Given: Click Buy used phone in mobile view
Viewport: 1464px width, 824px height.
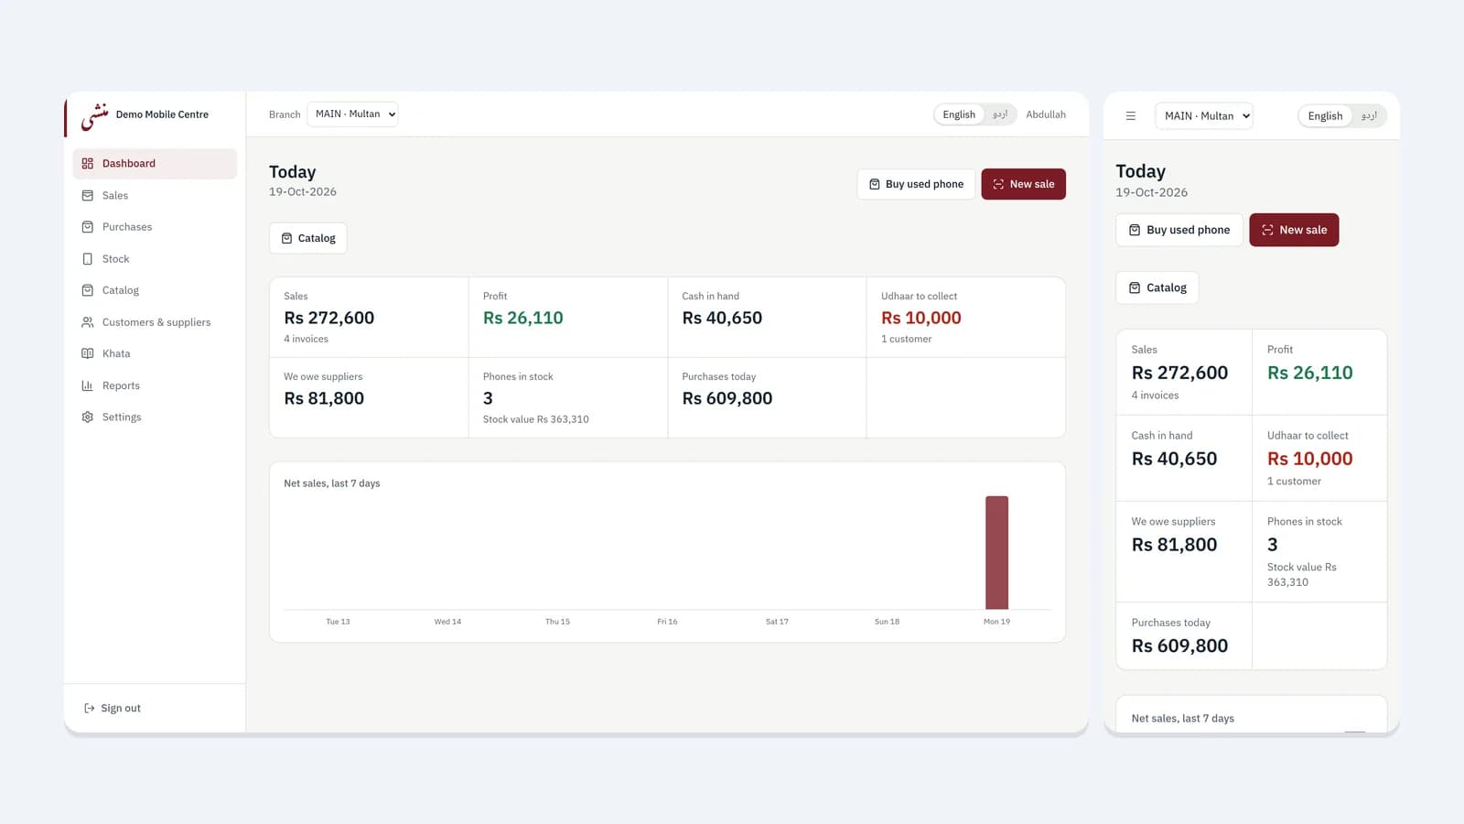Looking at the screenshot, I should click(x=1179, y=230).
